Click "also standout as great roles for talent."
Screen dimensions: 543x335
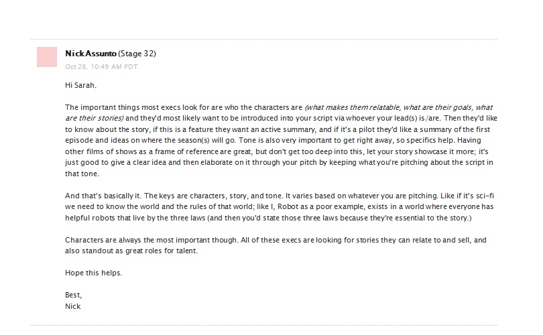tap(131, 251)
